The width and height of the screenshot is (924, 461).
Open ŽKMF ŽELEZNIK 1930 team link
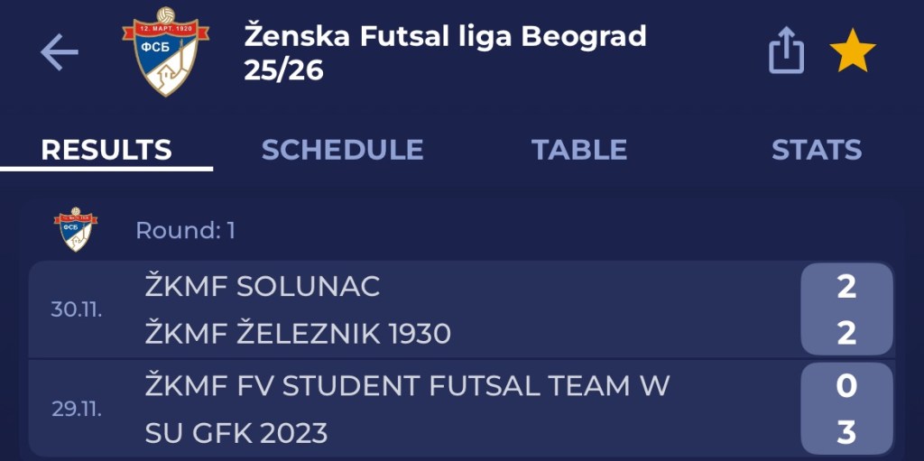coord(298,335)
